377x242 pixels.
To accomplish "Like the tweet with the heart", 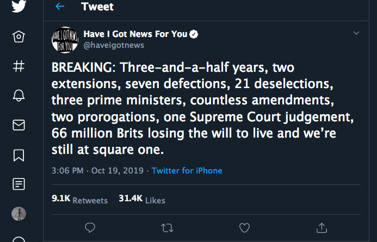I will [245, 227].
